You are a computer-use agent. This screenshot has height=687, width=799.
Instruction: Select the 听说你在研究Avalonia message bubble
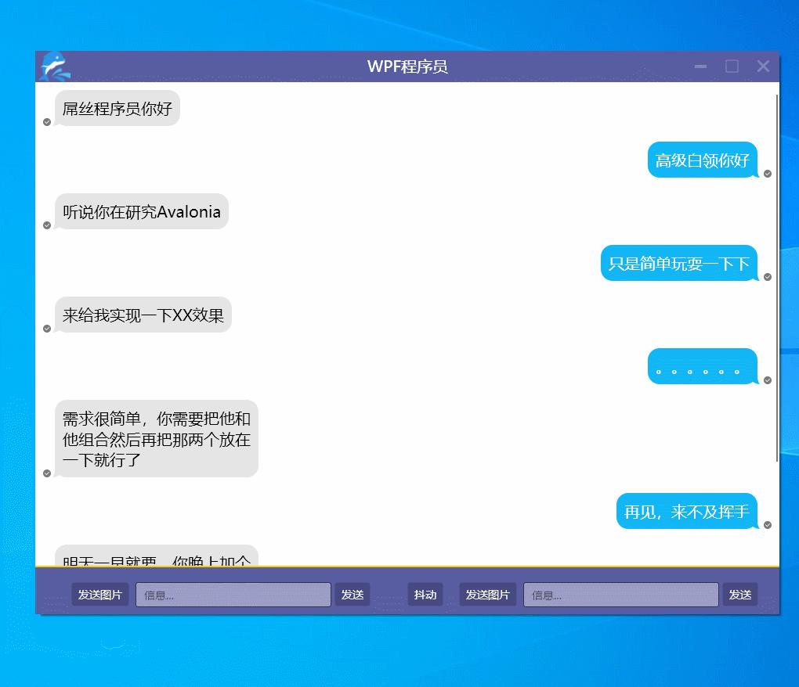[x=142, y=212]
